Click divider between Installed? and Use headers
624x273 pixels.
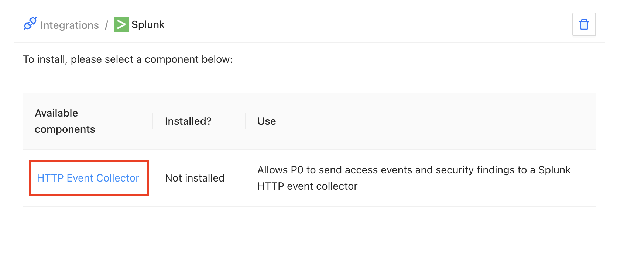(245, 121)
